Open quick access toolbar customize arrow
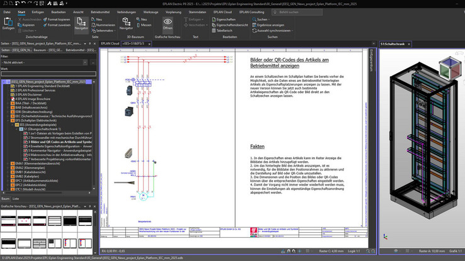The width and height of the screenshot is (465, 261). 67,4
